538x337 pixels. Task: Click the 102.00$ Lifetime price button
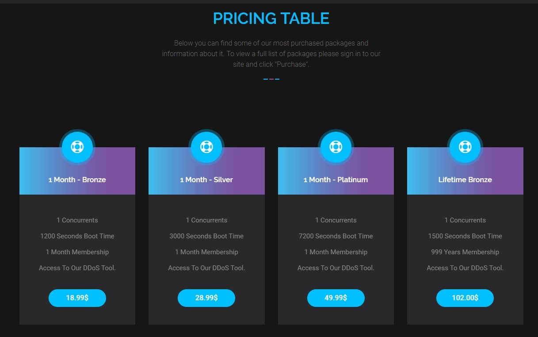(465, 298)
